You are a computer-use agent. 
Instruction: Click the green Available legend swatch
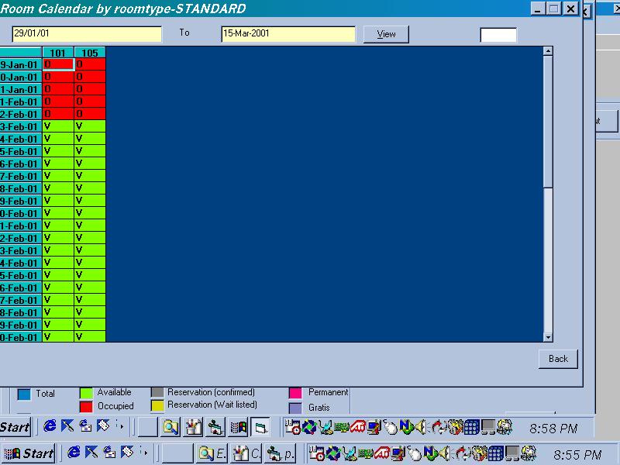[86, 393]
